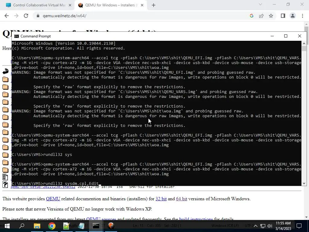Screen dimensions: 309x232
Task: Open Chrome profile avatar
Action: click(x=293, y=16)
